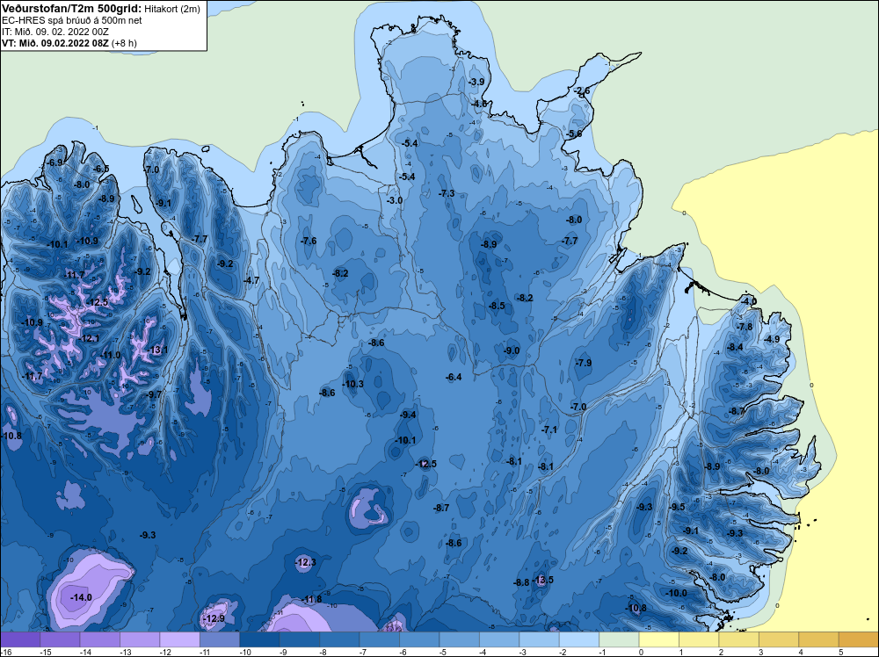This screenshot has width=879, height=657.
Task: Click the -9.7 temperature label
Action: (x=154, y=394)
